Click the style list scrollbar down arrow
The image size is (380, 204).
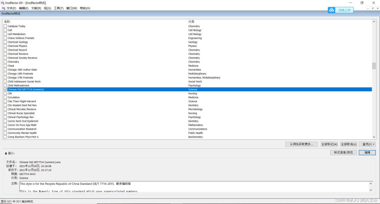[374, 137]
